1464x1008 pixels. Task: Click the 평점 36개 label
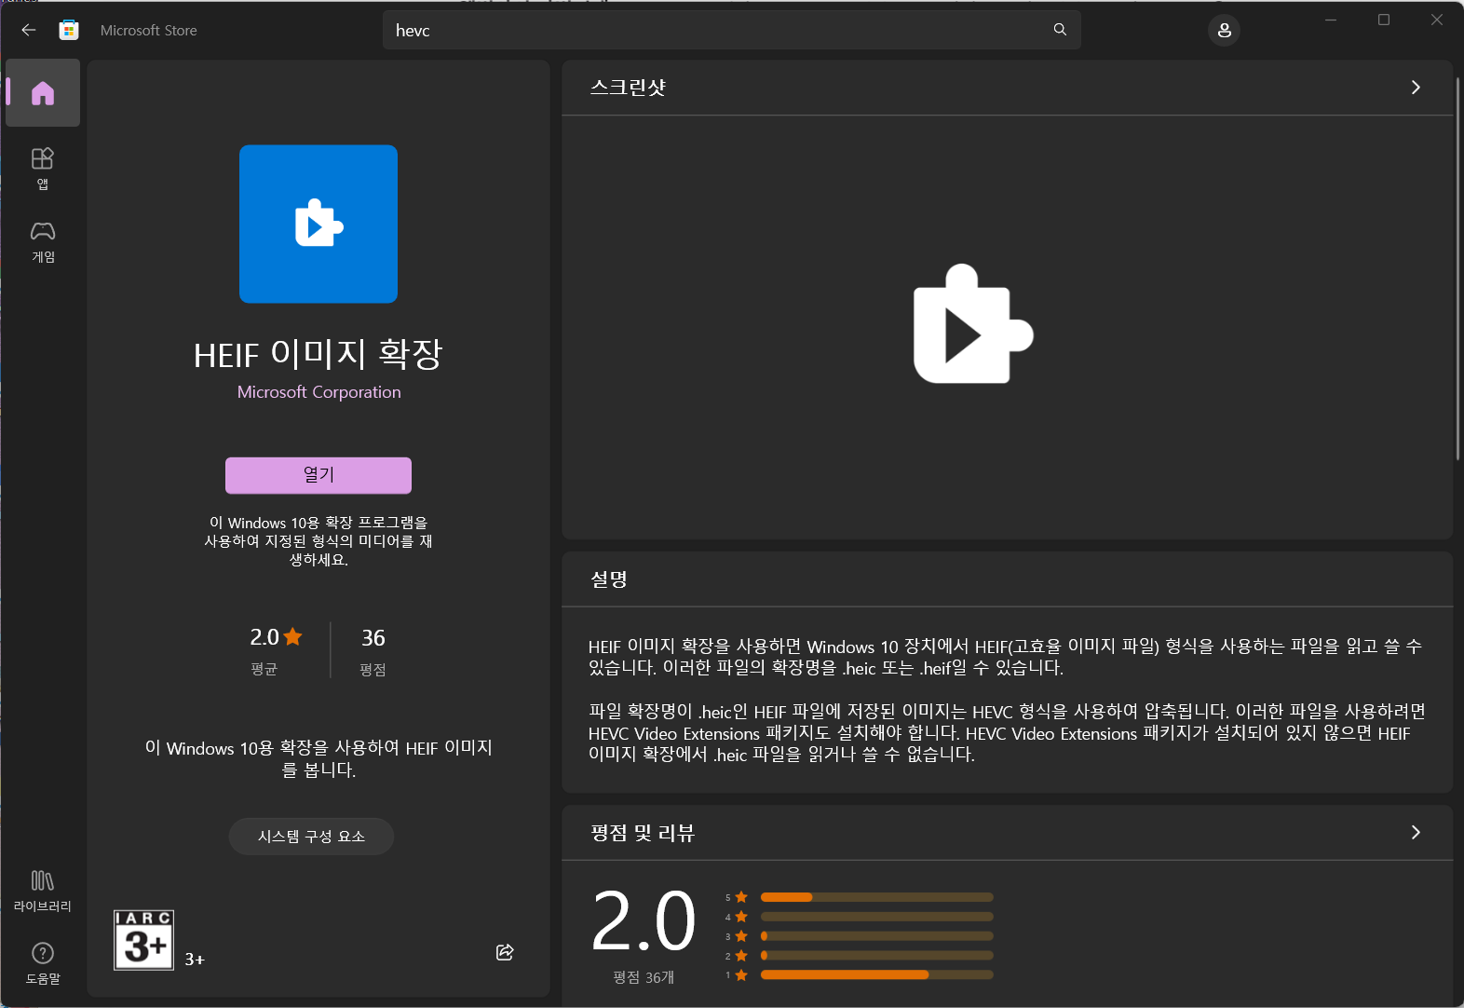click(x=644, y=977)
